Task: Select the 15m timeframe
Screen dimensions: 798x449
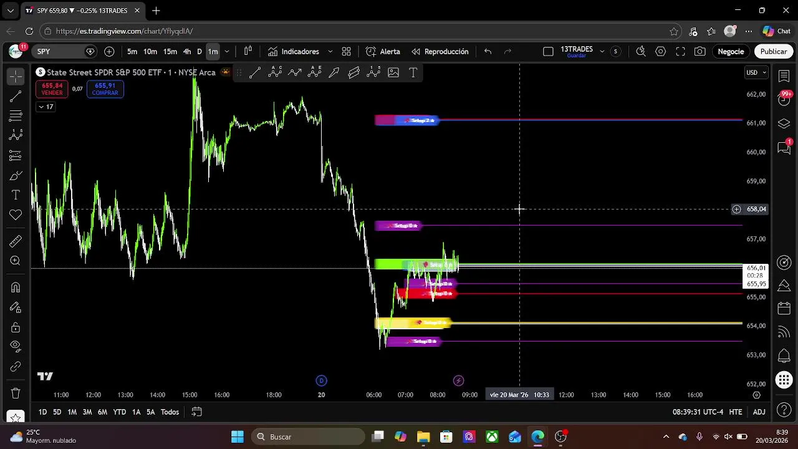Action: (170, 51)
